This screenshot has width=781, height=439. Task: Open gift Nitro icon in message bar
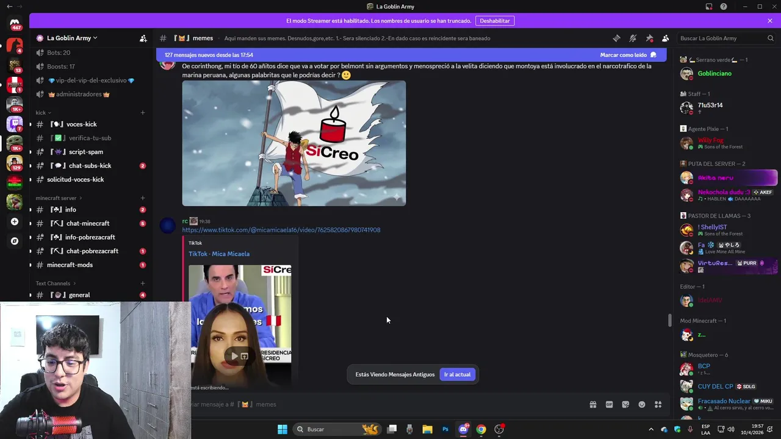[592, 404]
